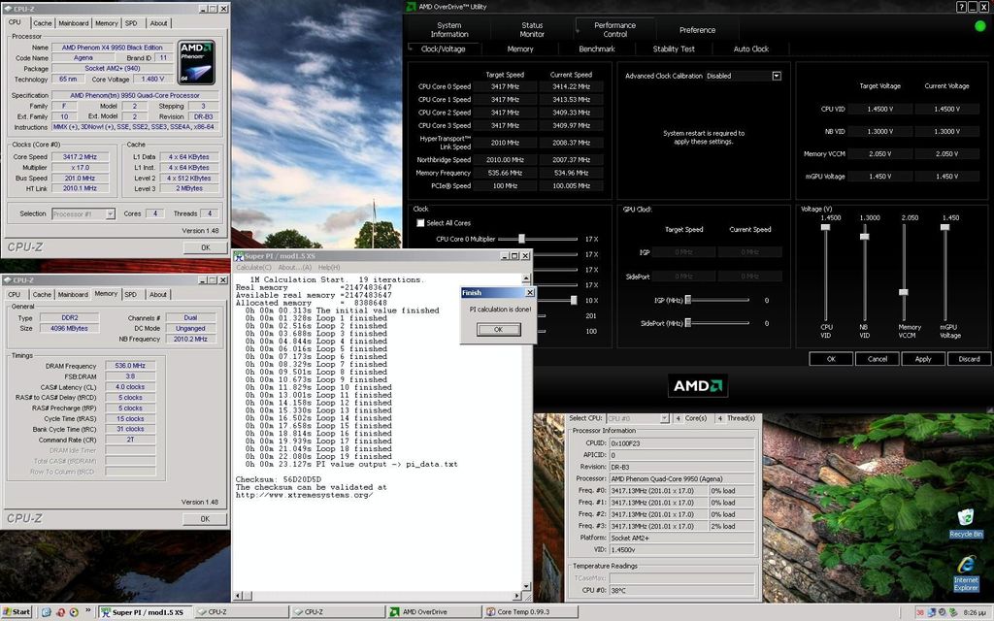Click the Core Speed value 3417.2 MHz

(x=80, y=156)
